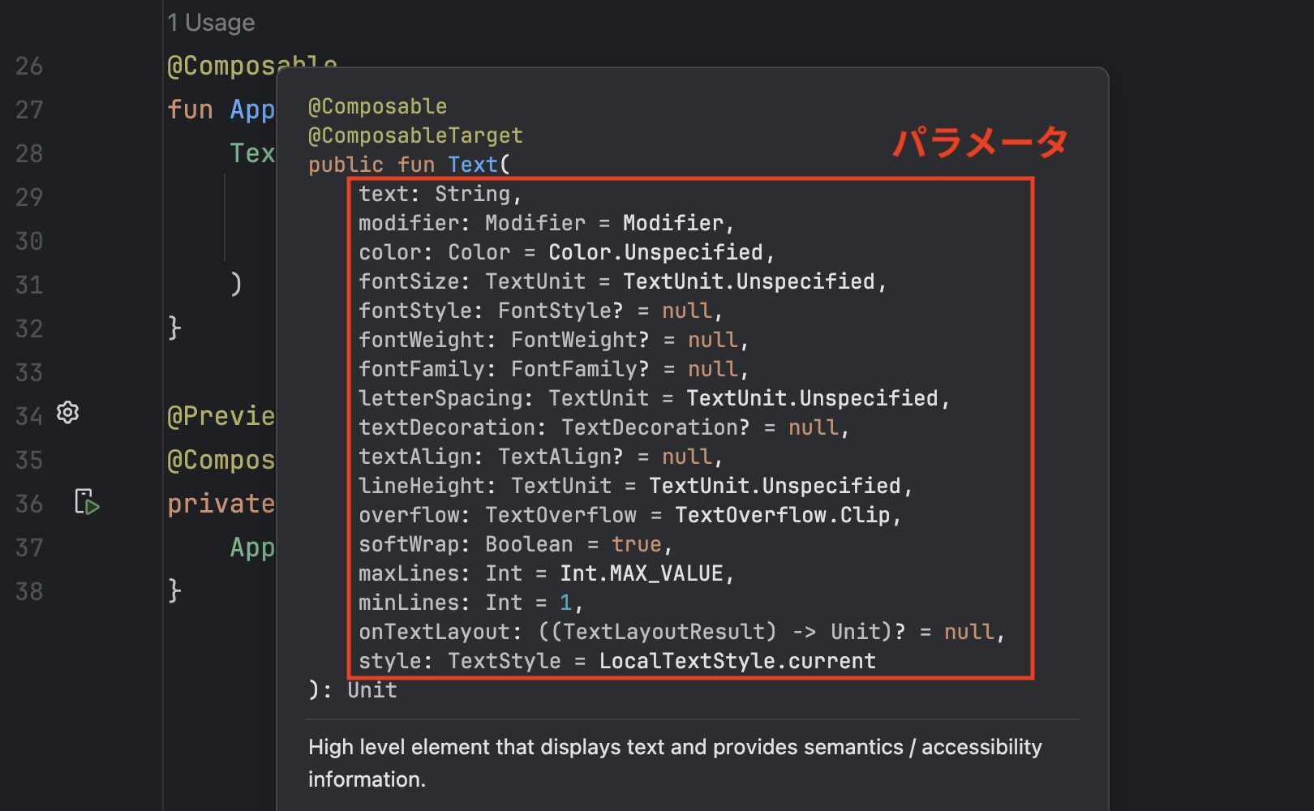1314x811 pixels.
Task: Click the @ComposableTarget annotation in the popup
Action: [415, 135]
